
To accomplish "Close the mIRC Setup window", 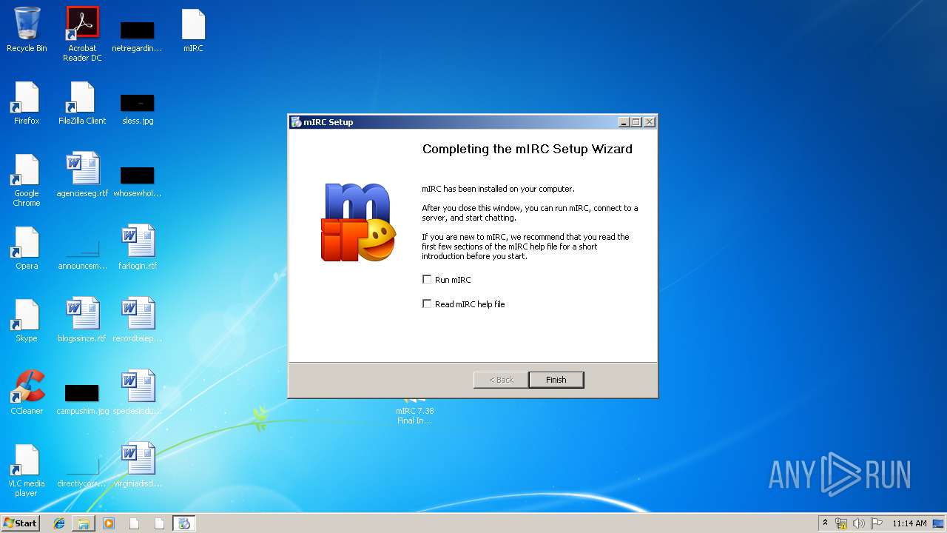I will click(649, 122).
